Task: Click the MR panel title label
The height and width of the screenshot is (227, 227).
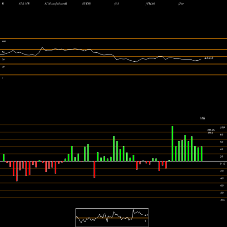Action: (x=202, y=118)
